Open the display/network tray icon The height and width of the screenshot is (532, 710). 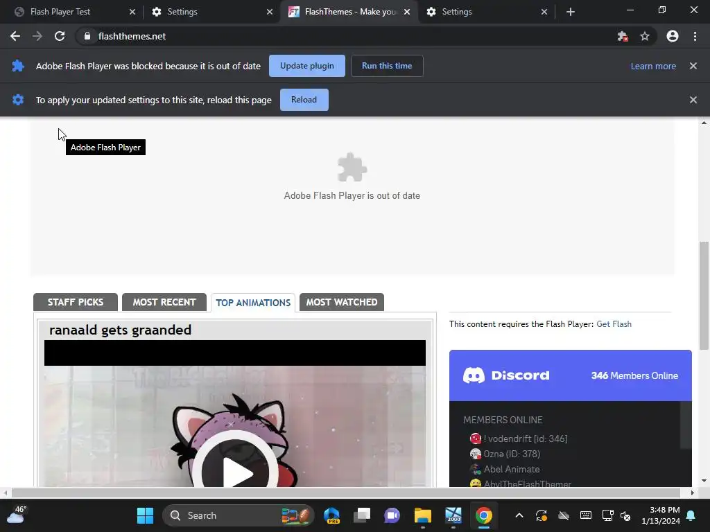coord(607,515)
